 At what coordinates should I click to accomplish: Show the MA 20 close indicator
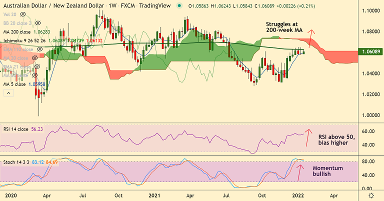click(34, 58)
